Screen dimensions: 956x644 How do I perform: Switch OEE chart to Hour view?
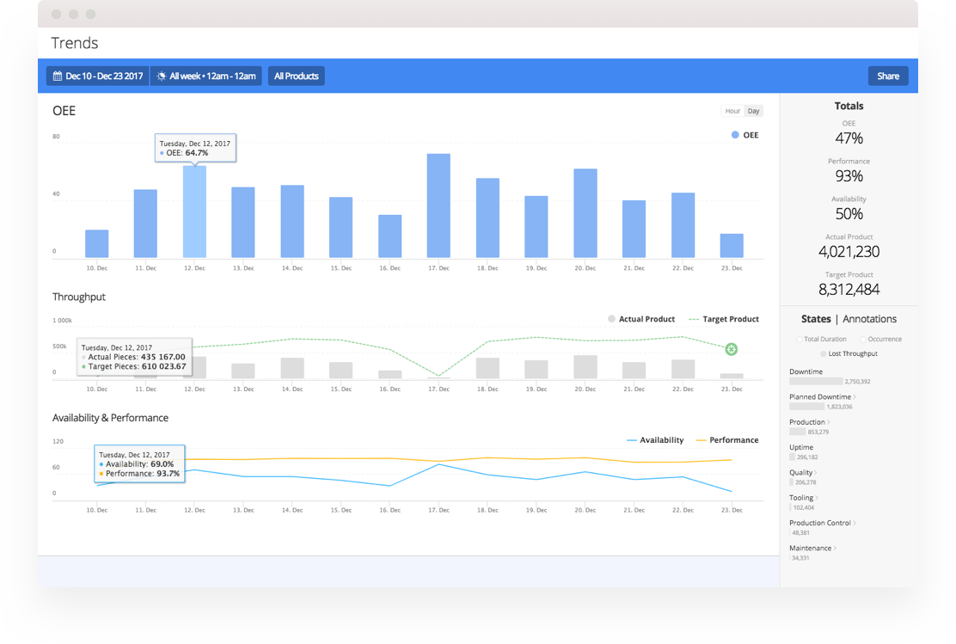click(732, 111)
